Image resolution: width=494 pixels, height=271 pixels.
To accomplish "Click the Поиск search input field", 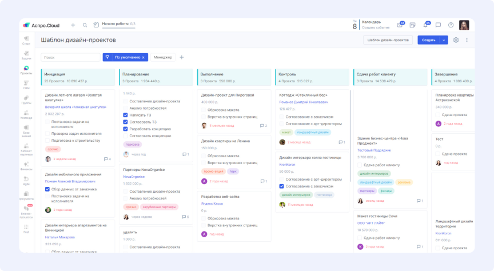I will (70, 57).
